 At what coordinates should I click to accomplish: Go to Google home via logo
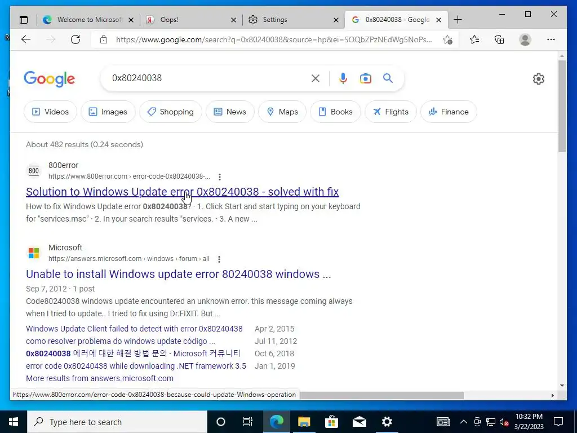[x=50, y=79]
